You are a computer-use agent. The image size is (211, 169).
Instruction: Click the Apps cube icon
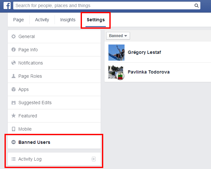tap(14, 89)
